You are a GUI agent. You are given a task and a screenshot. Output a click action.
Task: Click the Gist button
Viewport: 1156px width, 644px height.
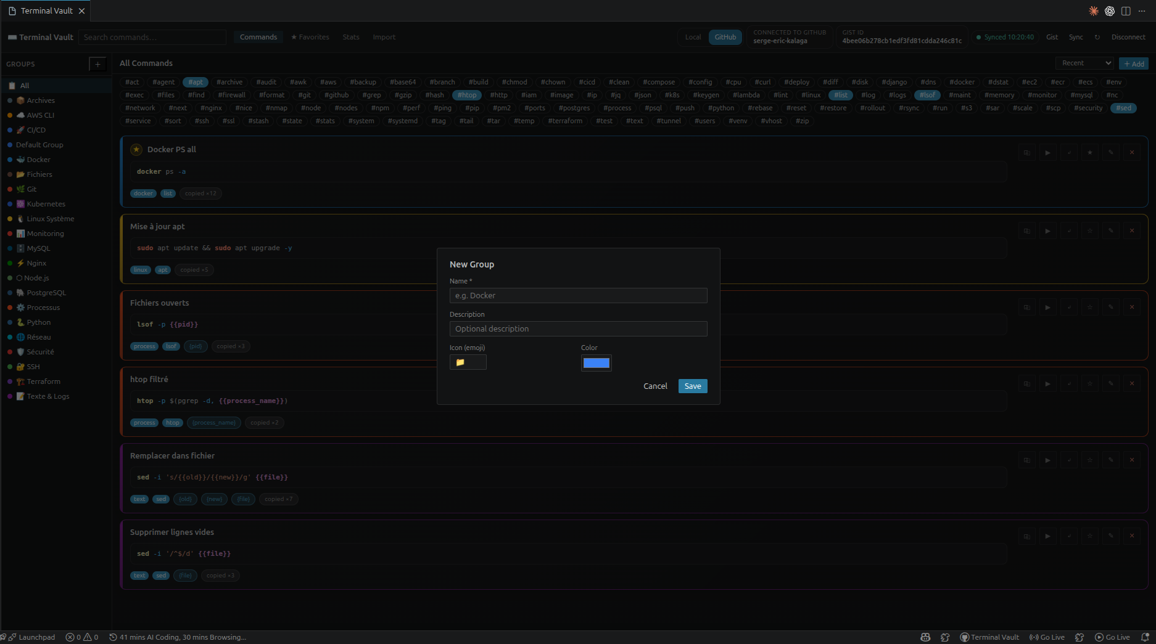tap(1052, 37)
